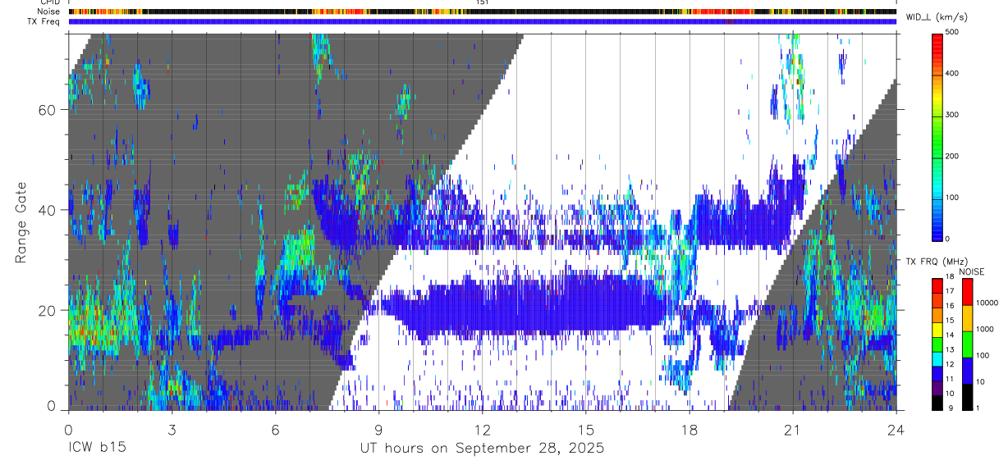Click the ICW b15 radar beam label

(x=97, y=448)
